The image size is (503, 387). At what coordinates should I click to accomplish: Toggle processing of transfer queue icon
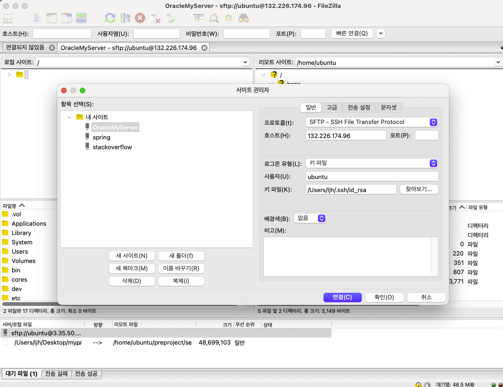pos(125,18)
